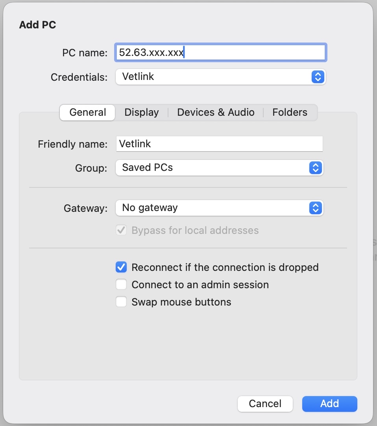377x426 pixels.
Task: Tick the Swap mouse buttons checkbox
Action: coord(121,302)
